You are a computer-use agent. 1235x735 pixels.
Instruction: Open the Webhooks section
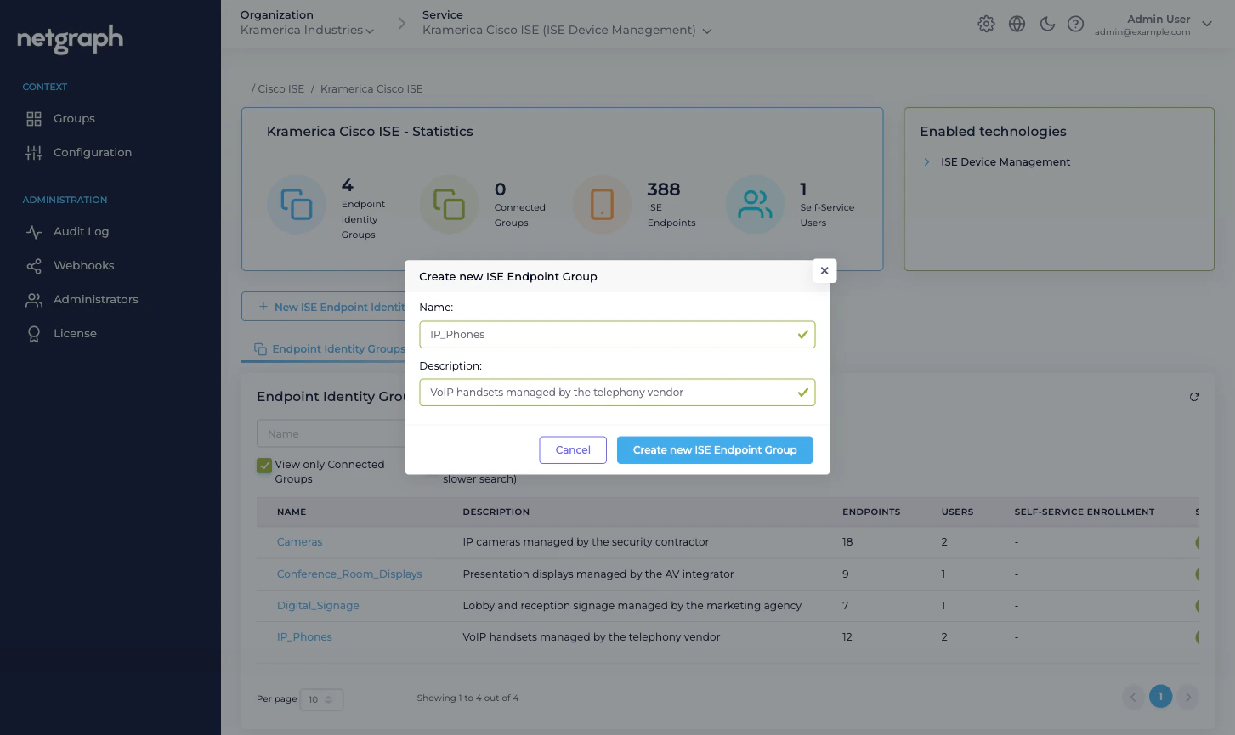click(x=85, y=265)
